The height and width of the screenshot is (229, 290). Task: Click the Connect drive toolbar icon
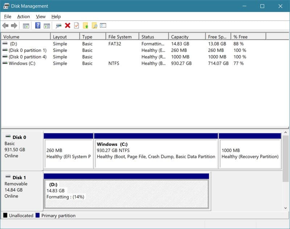(x=58, y=26)
